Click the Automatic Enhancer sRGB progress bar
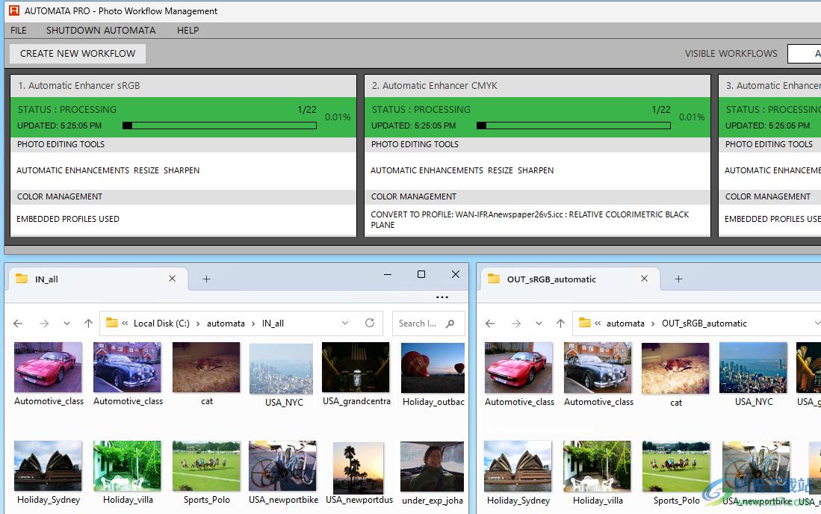Screen dimensions: 821x514 pyautogui.click(x=220, y=126)
